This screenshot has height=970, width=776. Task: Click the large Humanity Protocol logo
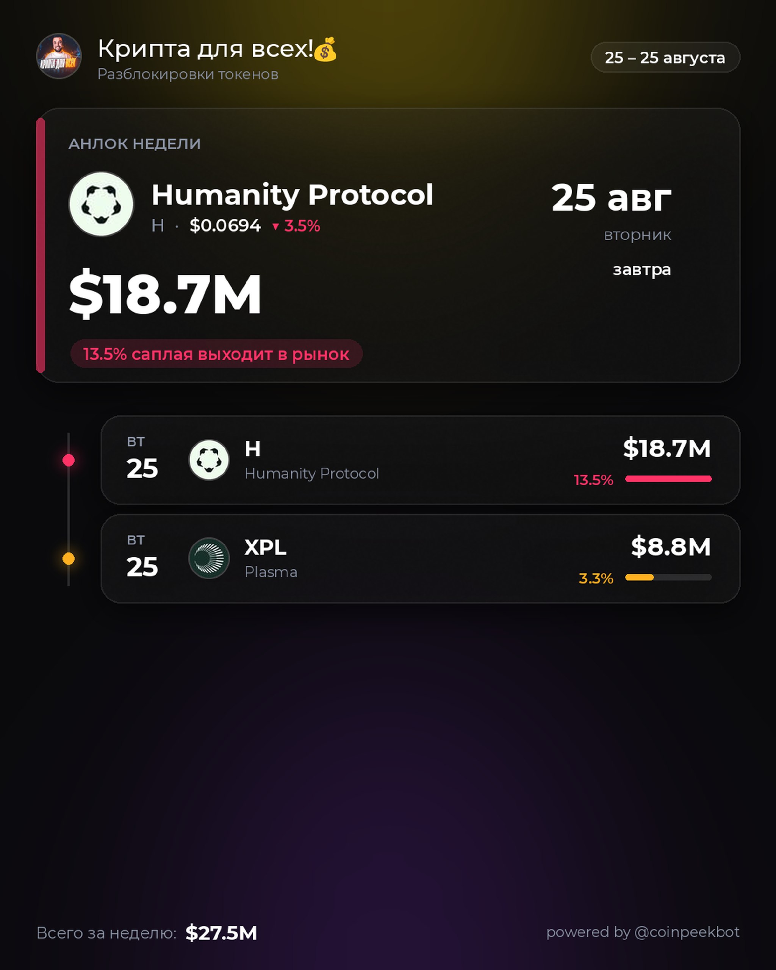[101, 204]
